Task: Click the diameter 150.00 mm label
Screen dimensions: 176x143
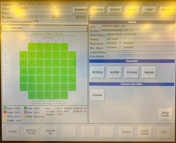Action: coord(47,33)
